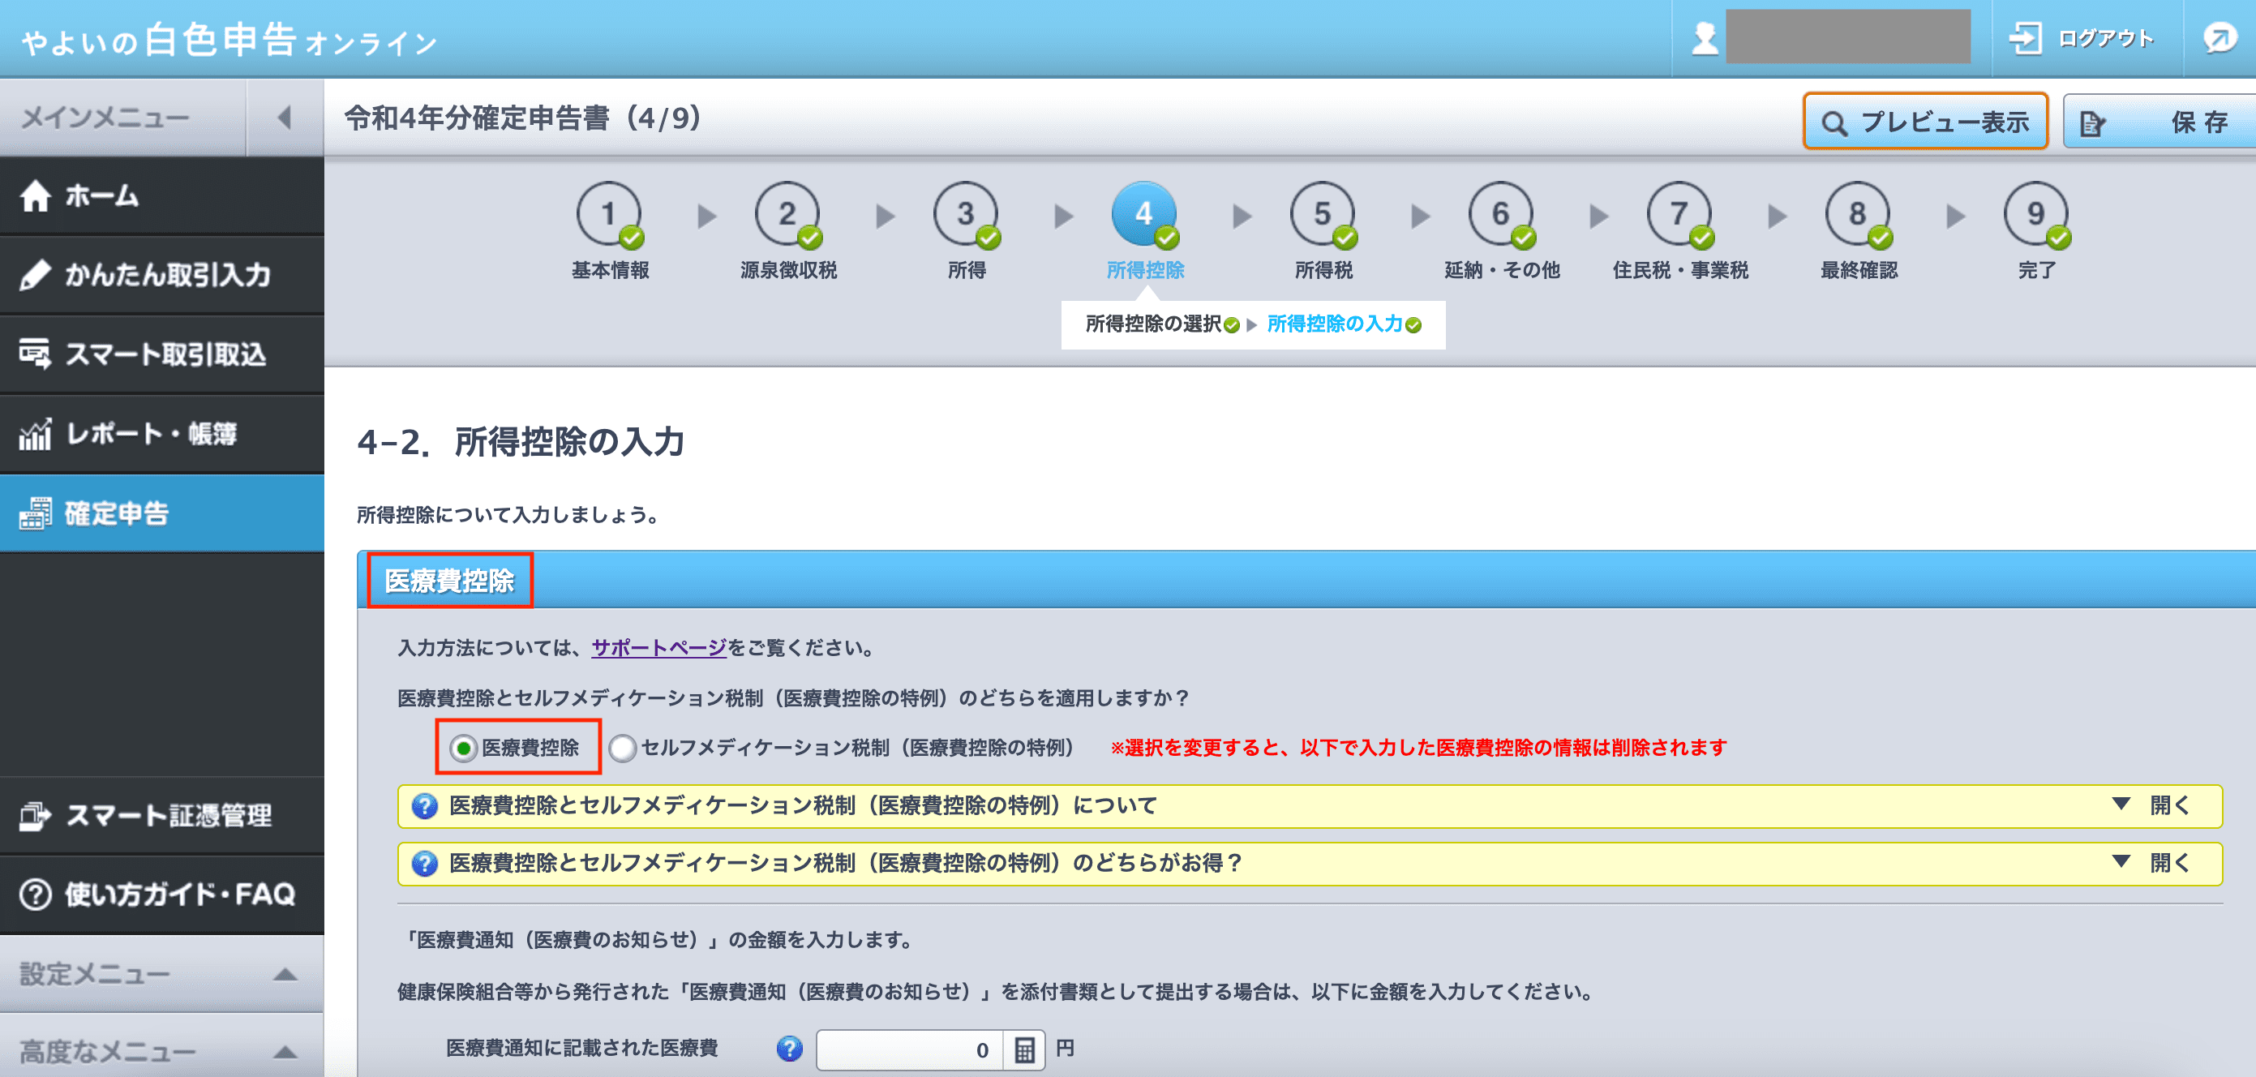Screen dimensions: 2256x1077
Task: Open 使い方ガイド・FAQ menu item
Action: coord(161,894)
